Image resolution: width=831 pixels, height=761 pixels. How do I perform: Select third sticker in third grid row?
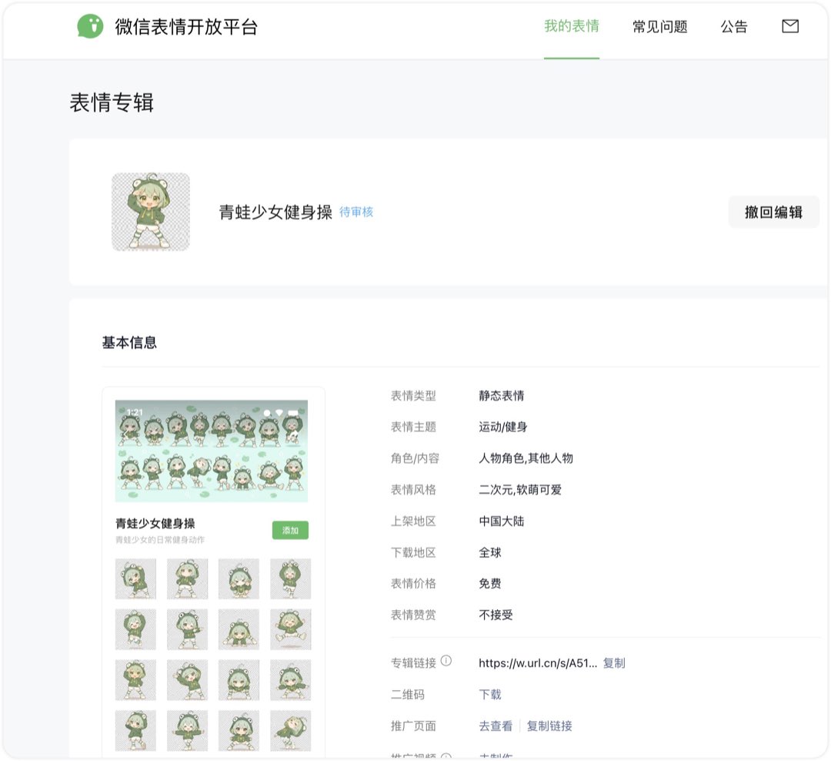click(239, 680)
